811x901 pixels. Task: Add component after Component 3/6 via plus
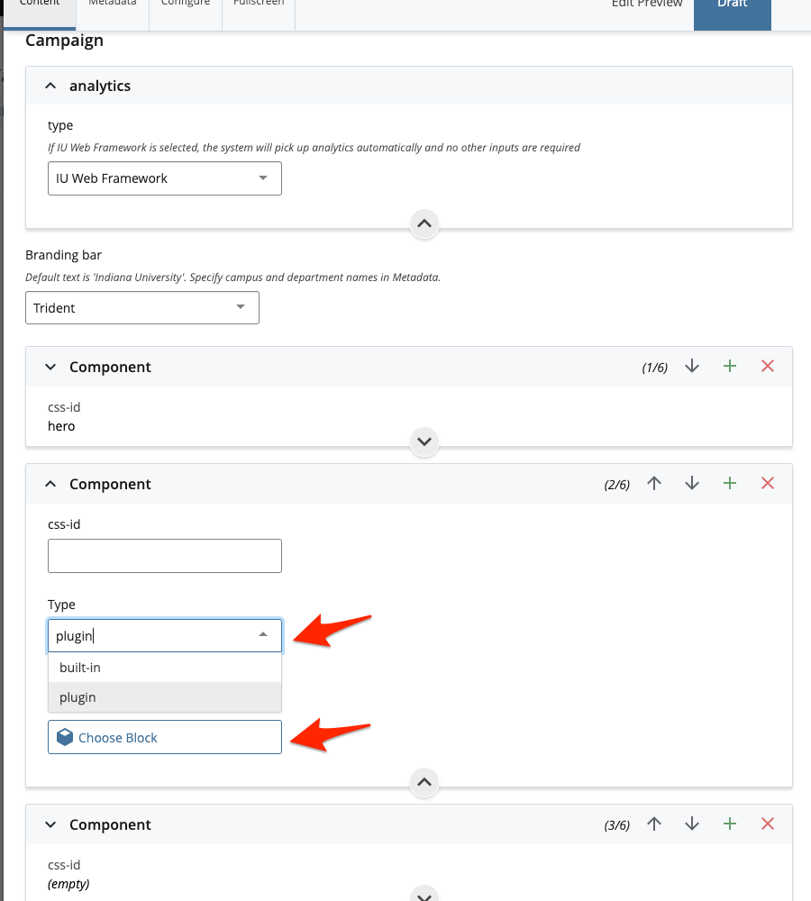[x=729, y=824]
